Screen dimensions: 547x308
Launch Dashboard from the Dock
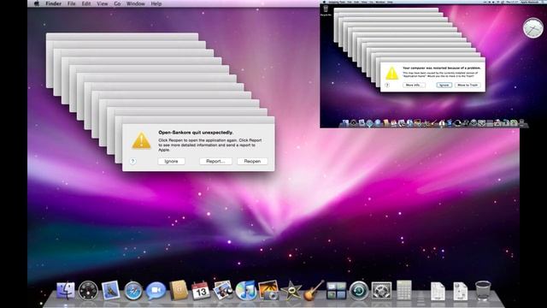click(x=88, y=291)
